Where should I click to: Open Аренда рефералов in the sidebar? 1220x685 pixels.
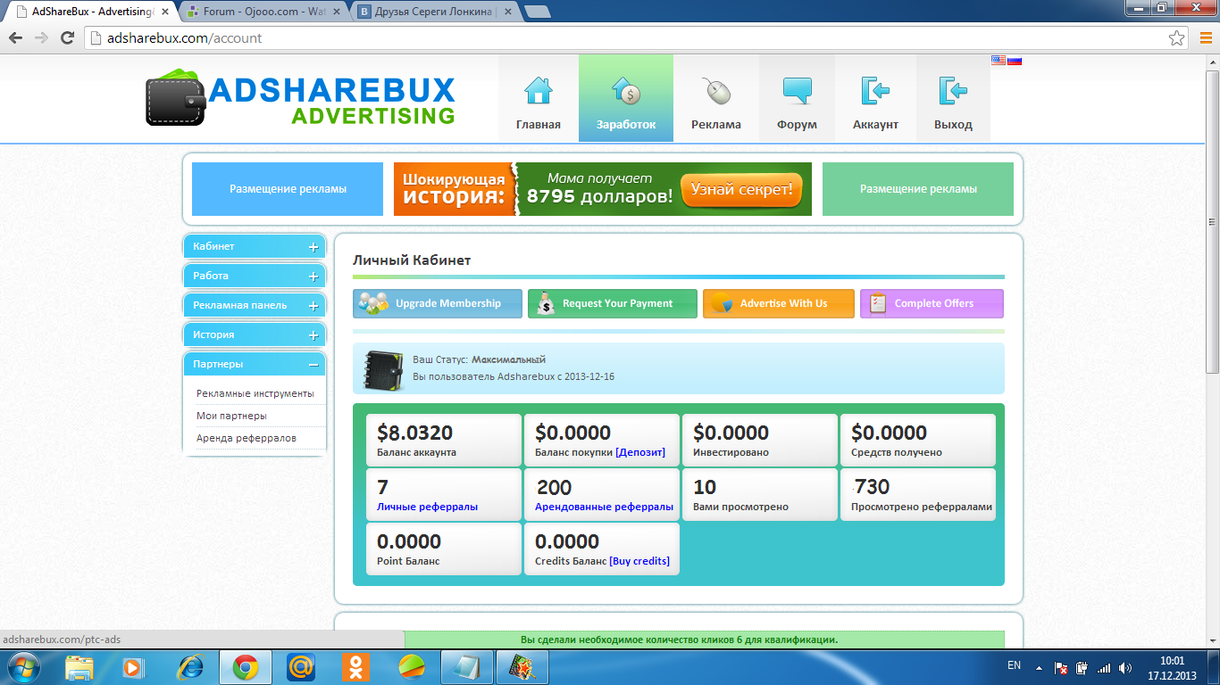tap(247, 438)
